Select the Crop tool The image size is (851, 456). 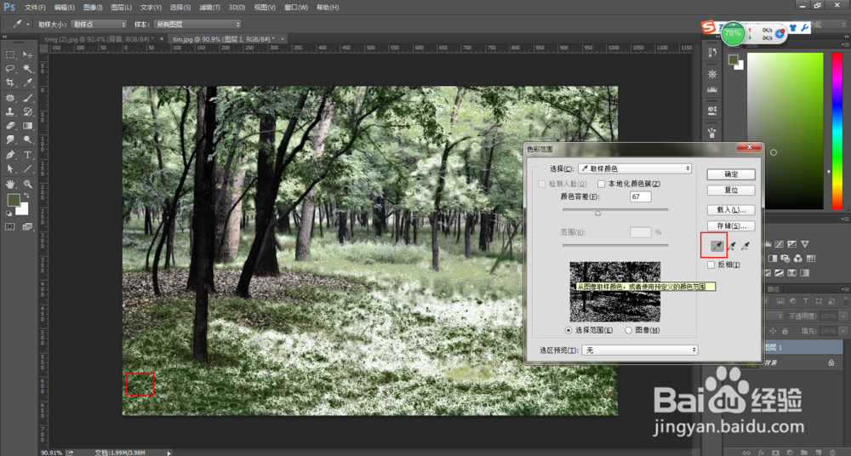(x=10, y=83)
